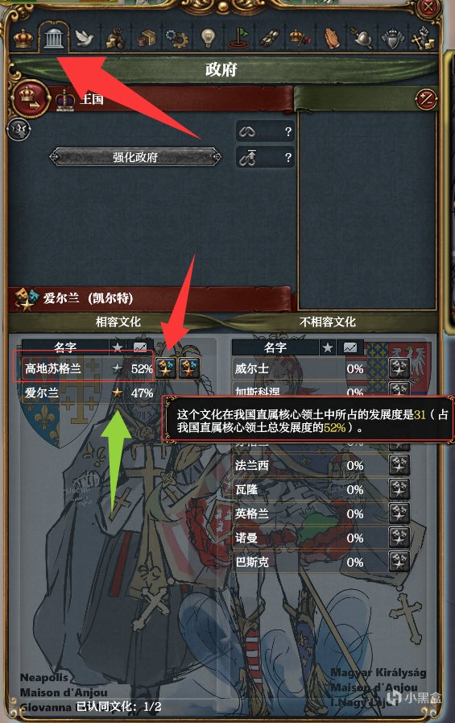Accept 威尔士 culture via its button
This screenshot has width=455, height=723.
(399, 368)
